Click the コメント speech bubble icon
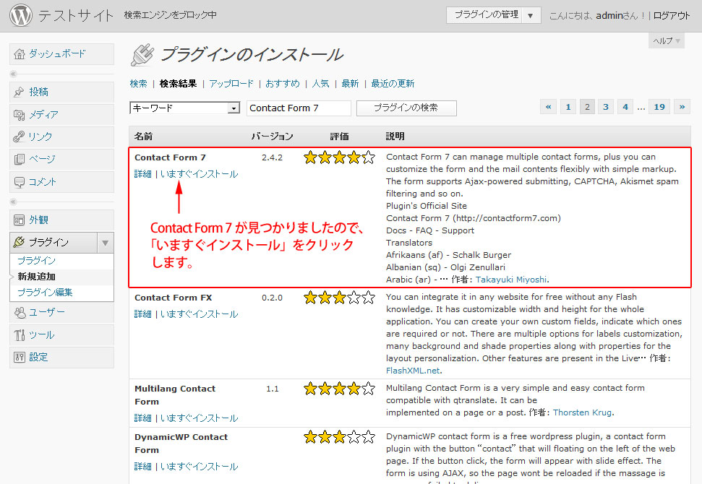The height and width of the screenshot is (484, 702). (20, 182)
